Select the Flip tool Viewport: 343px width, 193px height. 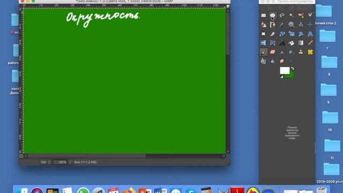(263, 43)
